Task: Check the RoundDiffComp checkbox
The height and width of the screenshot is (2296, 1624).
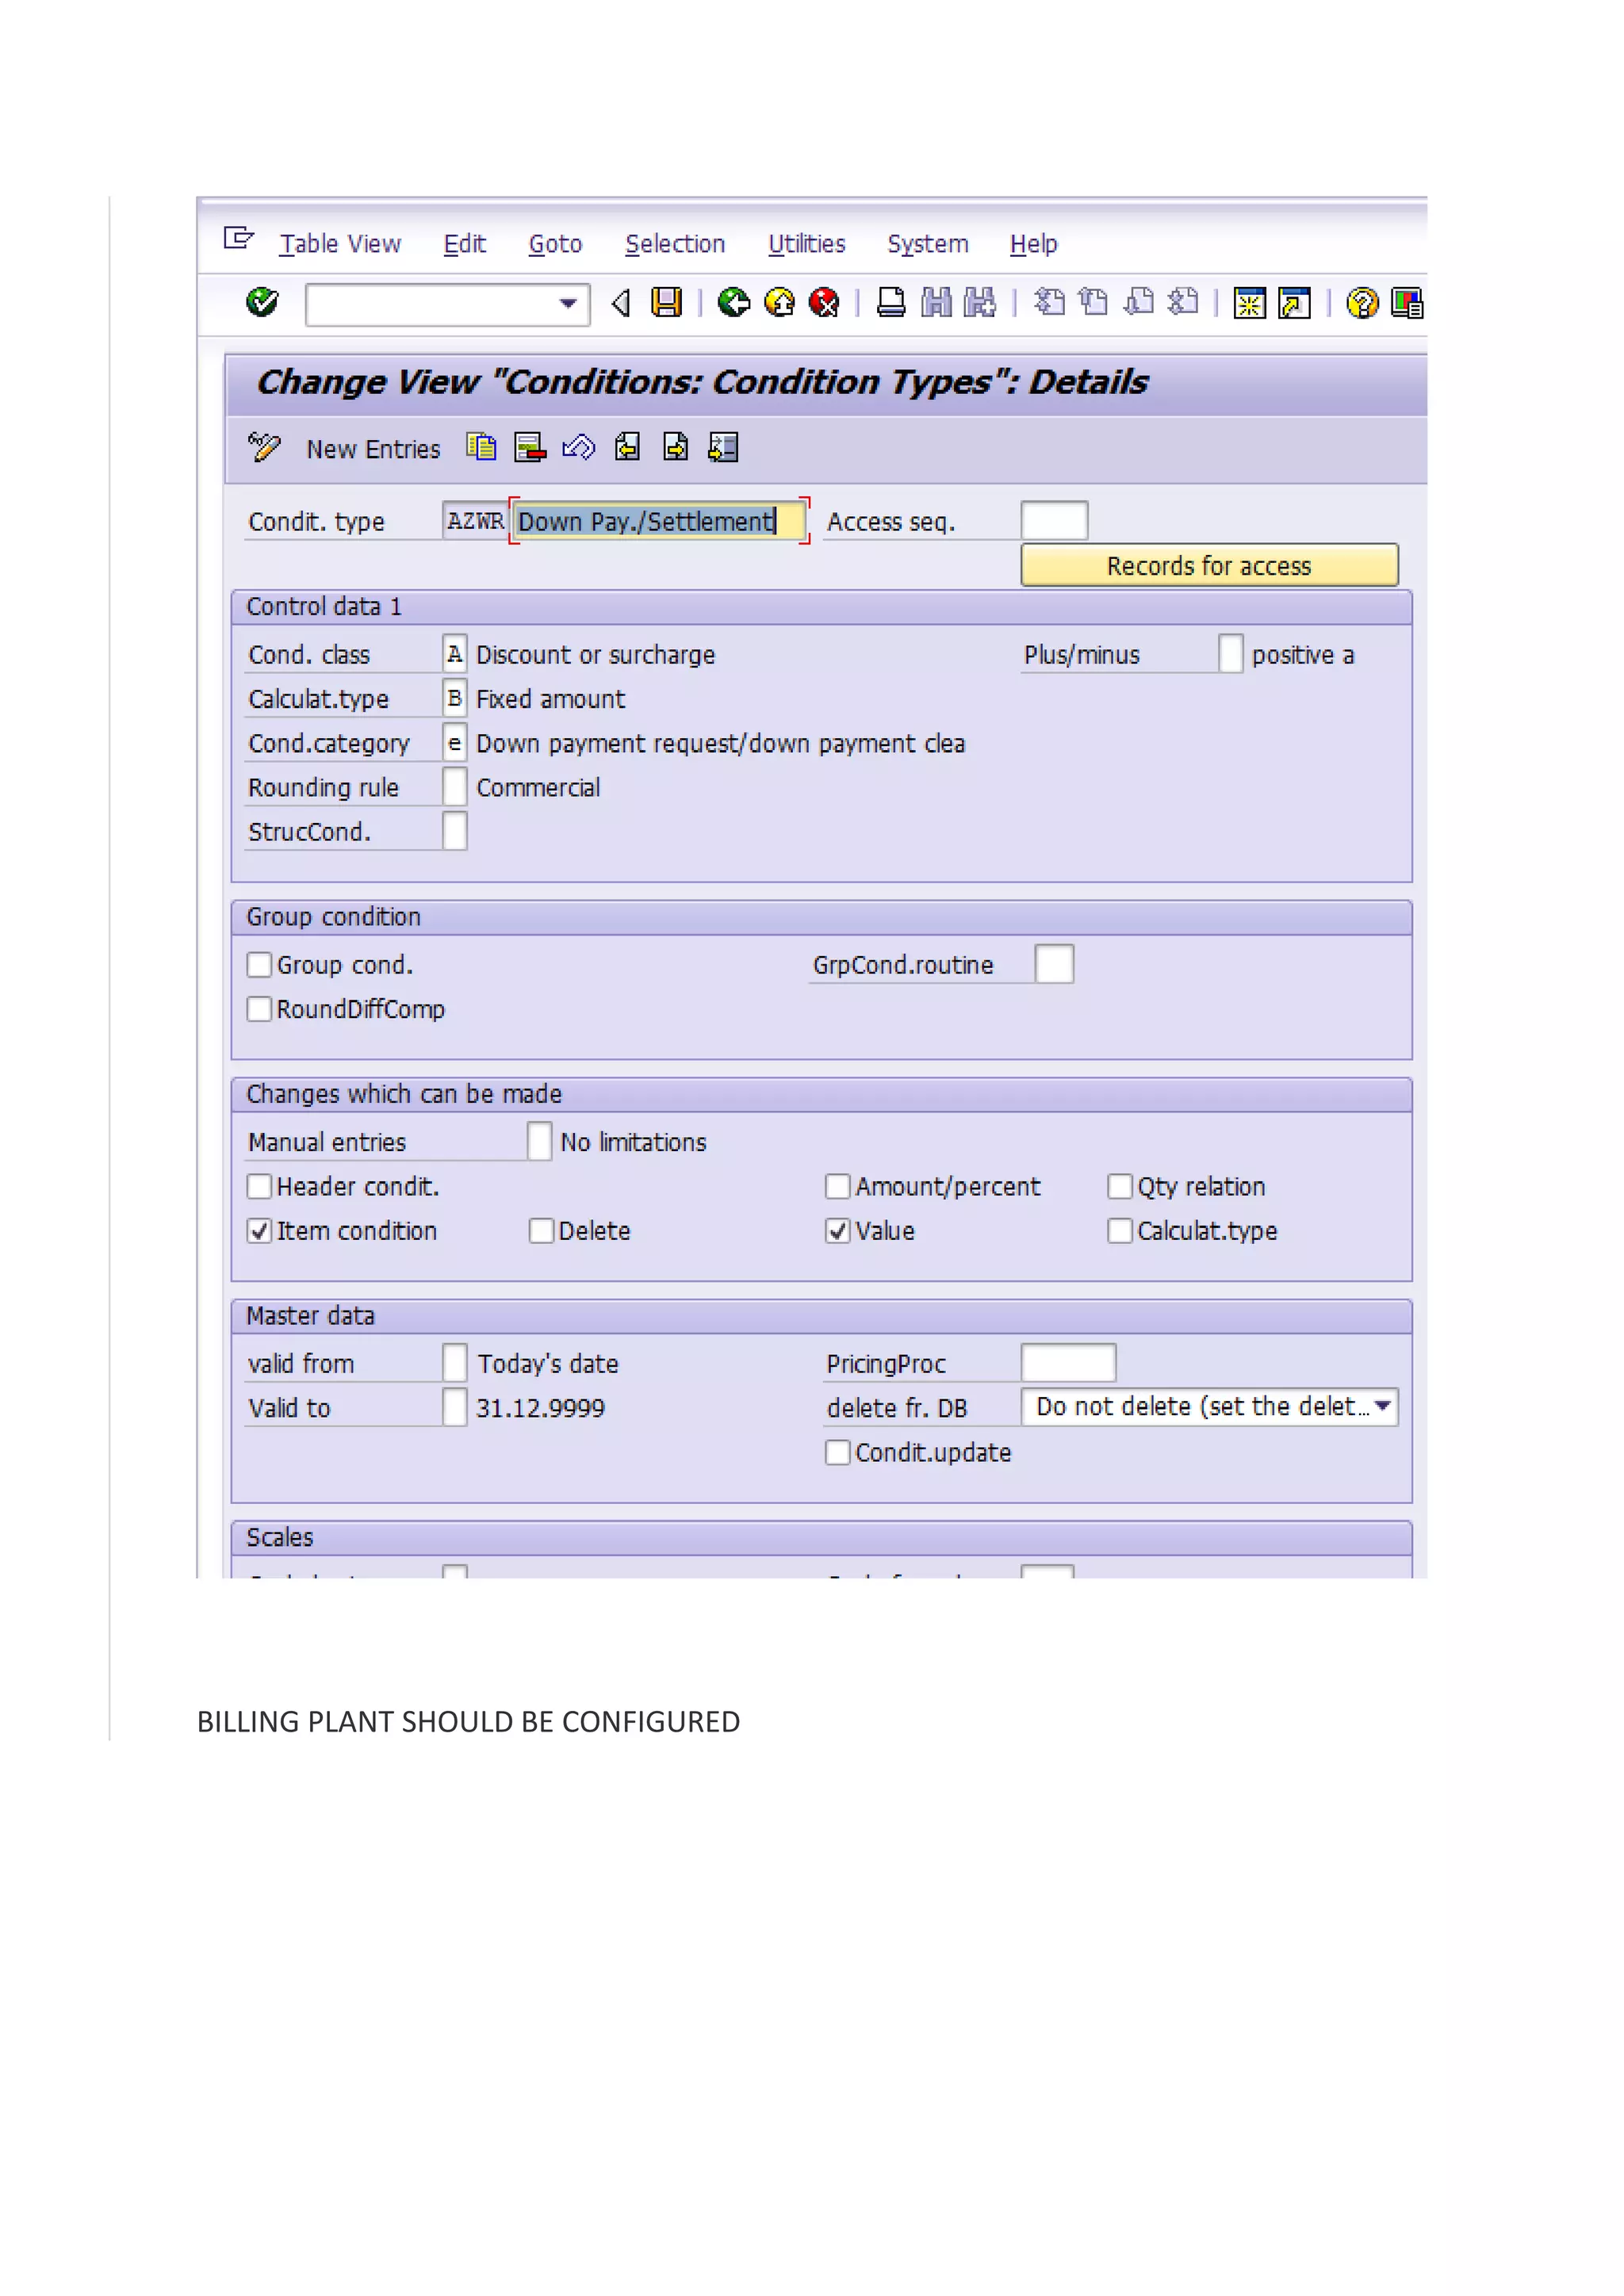Action: pos(259,1009)
